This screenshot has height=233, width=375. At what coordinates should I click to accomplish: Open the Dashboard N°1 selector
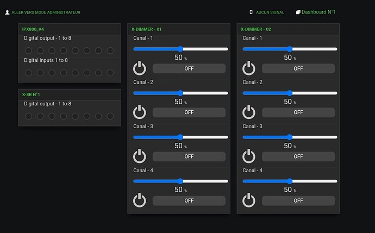pyautogui.click(x=318, y=12)
